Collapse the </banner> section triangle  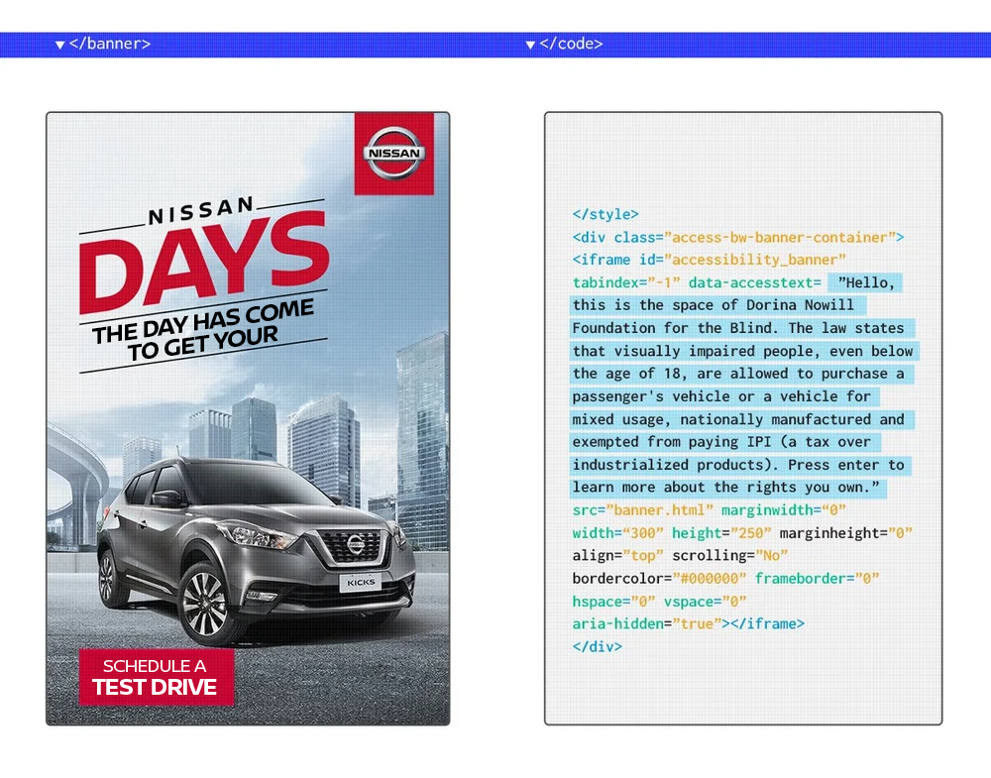point(60,45)
